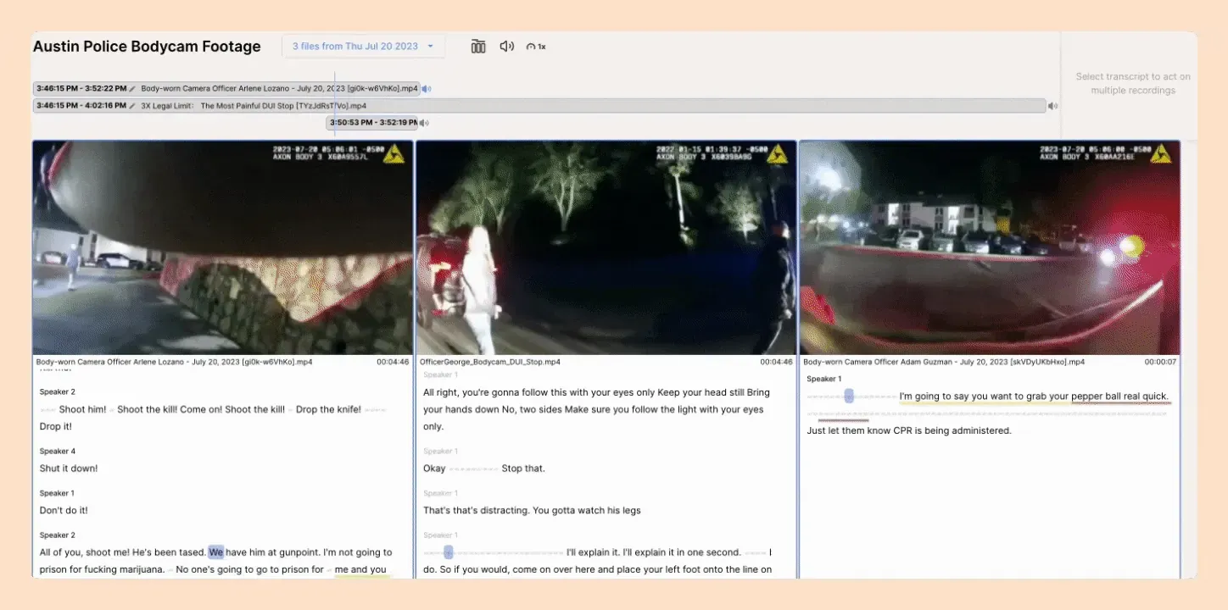Click the blue scrubber marker in DUI stop transcript
The height and width of the screenshot is (610, 1228).
point(449,552)
